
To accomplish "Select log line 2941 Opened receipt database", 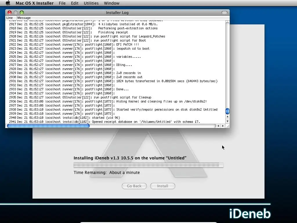I will (x=115, y=122).
